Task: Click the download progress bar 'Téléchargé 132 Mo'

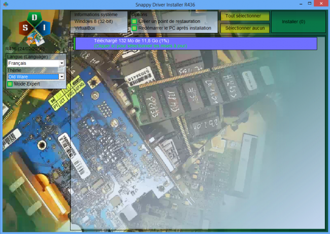Action: tap(195, 44)
